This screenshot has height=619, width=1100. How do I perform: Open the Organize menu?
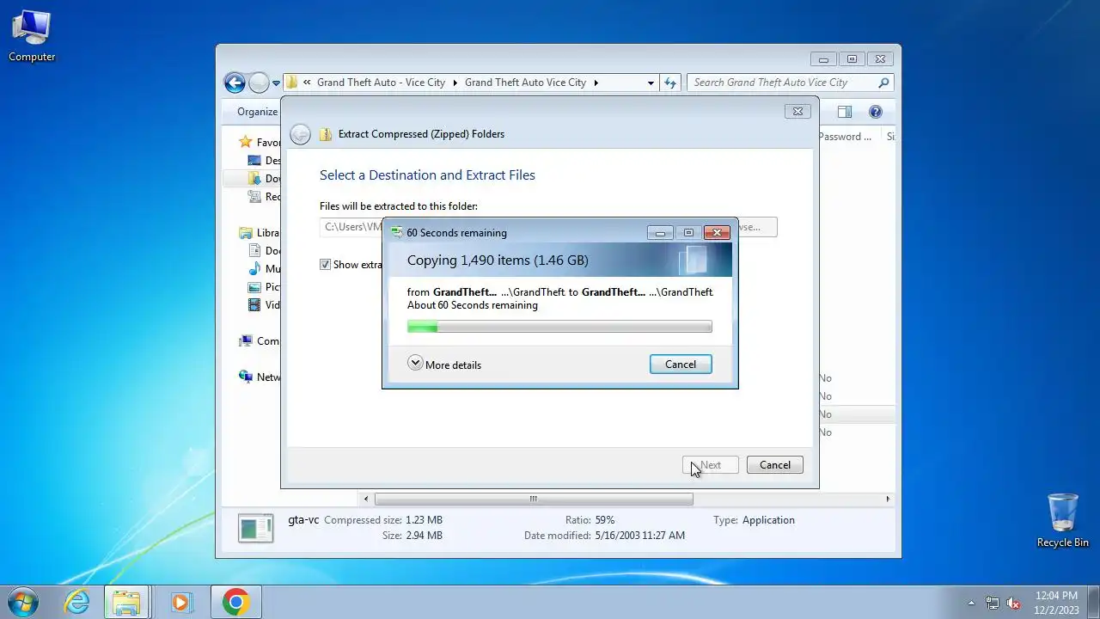click(x=258, y=112)
